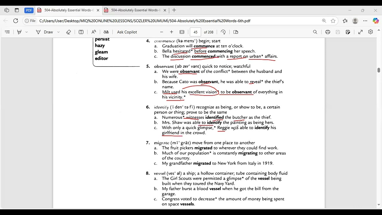
Task: Open a new browser tab
Action: (x=174, y=10)
